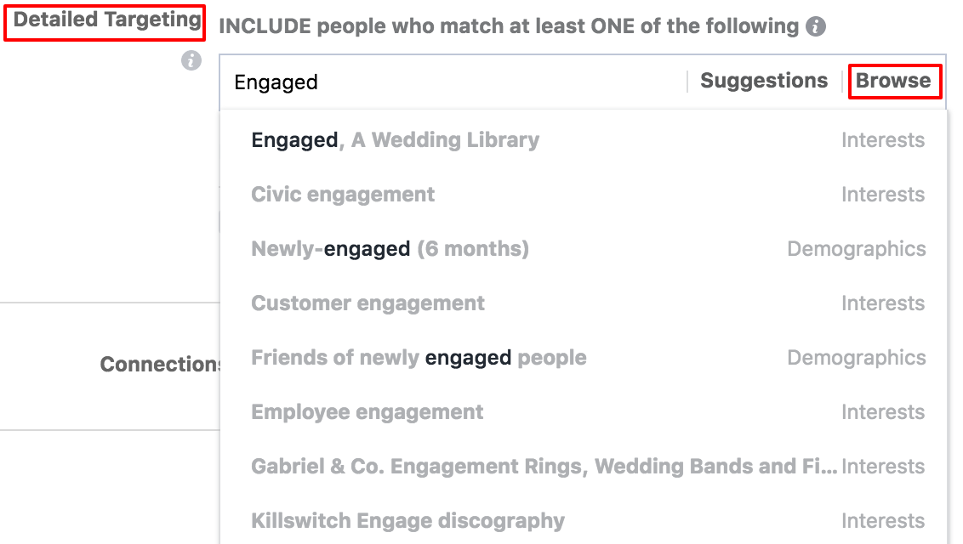Select 'Newly-engaged (6 months)' demographic
This screenshot has height=544, width=963.
[390, 249]
